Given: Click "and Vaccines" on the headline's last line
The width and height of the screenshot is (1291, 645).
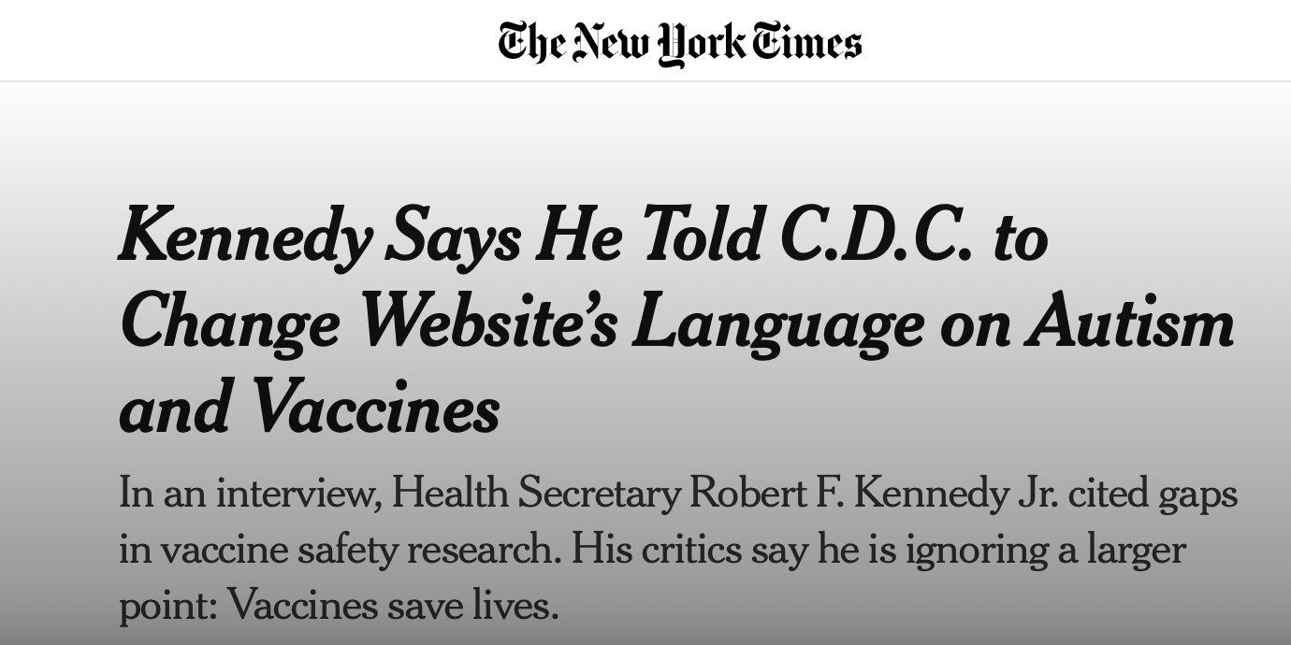Looking at the screenshot, I should [x=309, y=408].
